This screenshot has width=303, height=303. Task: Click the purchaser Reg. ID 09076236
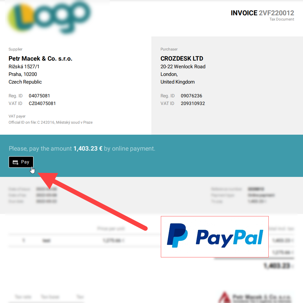click(191, 96)
